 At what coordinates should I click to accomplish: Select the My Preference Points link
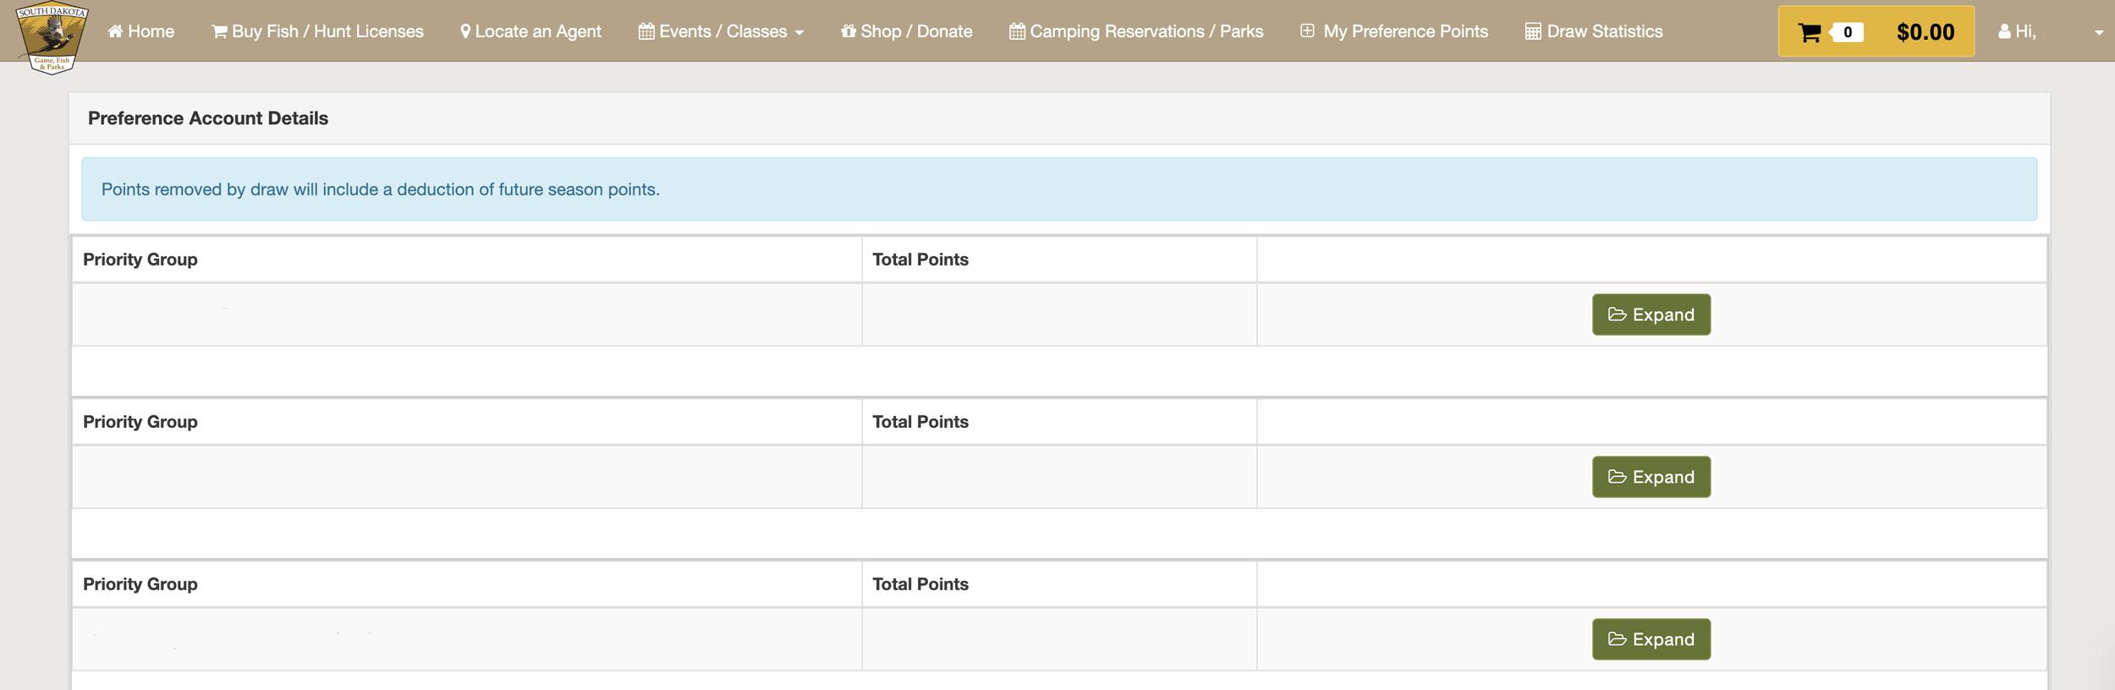pyautogui.click(x=1405, y=32)
